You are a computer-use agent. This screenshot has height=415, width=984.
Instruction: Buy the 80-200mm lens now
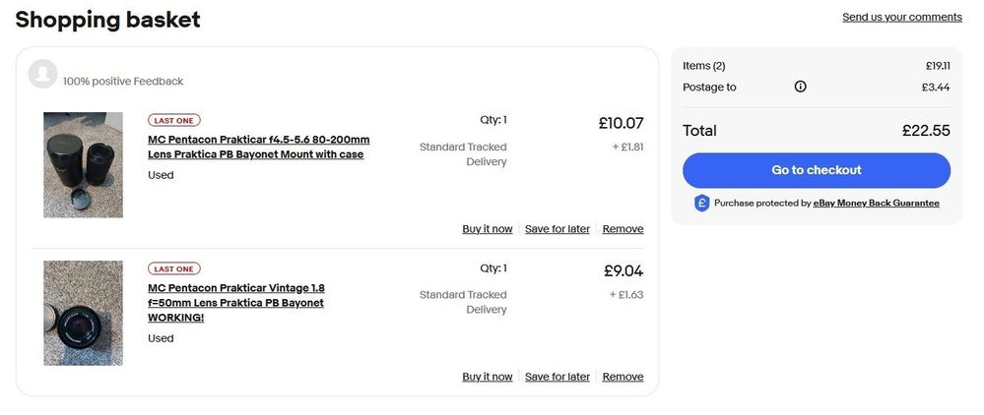point(487,229)
